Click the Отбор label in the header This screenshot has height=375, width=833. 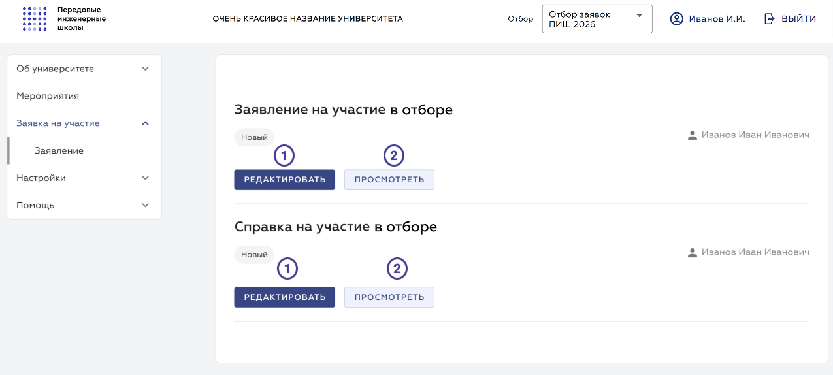tap(521, 19)
